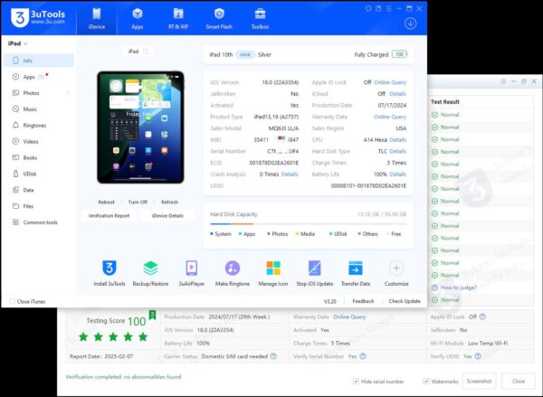The height and width of the screenshot is (397, 543).
Task: Open Hard Disk Type Details link
Action: [x=397, y=151]
